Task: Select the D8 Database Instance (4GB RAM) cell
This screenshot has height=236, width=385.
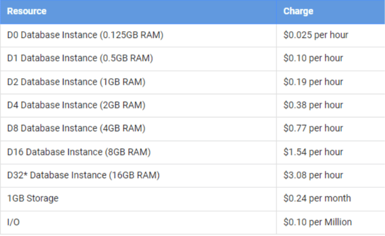Action: click(76, 128)
